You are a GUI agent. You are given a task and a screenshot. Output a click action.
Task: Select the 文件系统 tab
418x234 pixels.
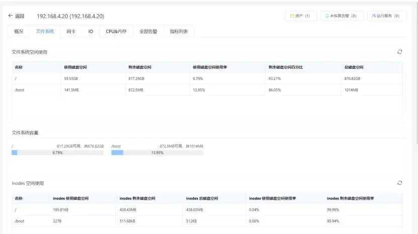[45, 32]
